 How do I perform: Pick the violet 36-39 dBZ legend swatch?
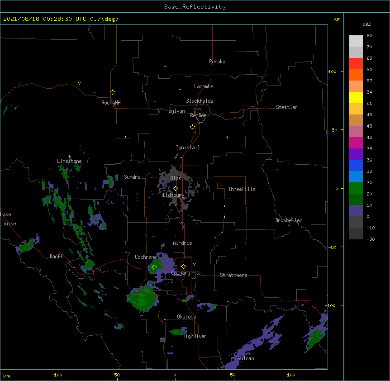pyautogui.click(x=356, y=154)
